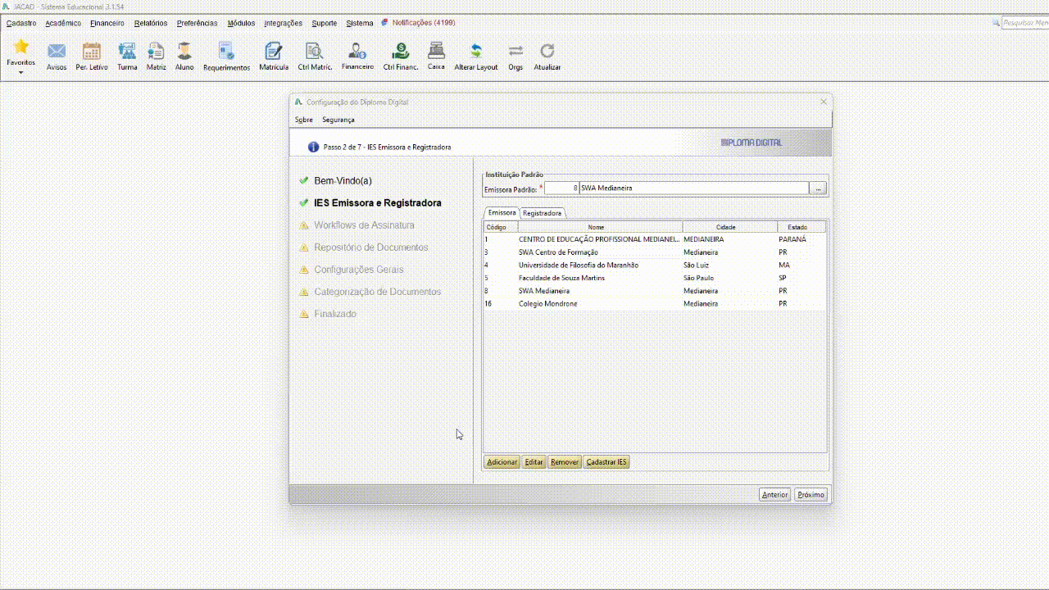Select the Finalizado step
1049x590 pixels.
pyautogui.click(x=335, y=313)
